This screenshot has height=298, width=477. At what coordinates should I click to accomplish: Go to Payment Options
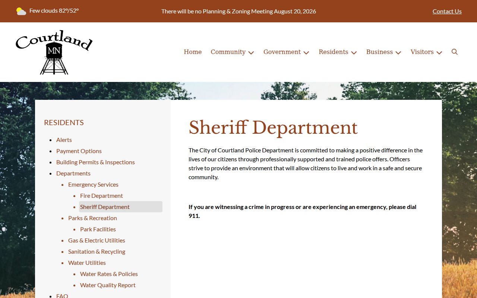click(x=79, y=151)
